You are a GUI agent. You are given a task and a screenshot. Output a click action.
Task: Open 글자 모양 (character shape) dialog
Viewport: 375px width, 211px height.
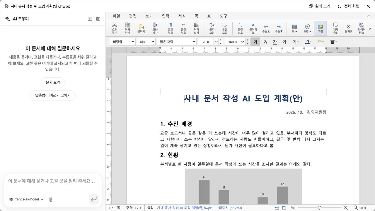tap(212, 28)
